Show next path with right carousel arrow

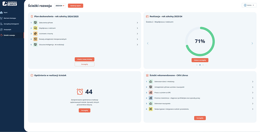pyautogui.click(x=252, y=43)
